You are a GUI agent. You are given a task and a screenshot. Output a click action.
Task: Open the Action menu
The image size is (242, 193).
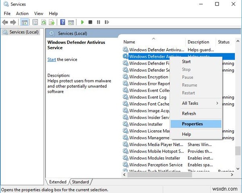tap(23, 13)
